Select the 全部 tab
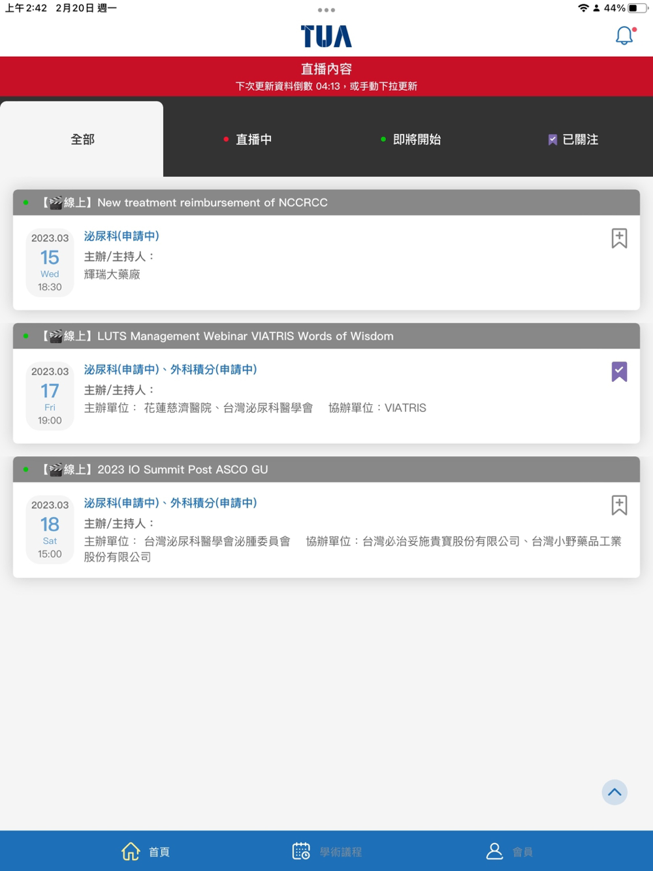Screen dimensions: 653x871 pos(82,139)
